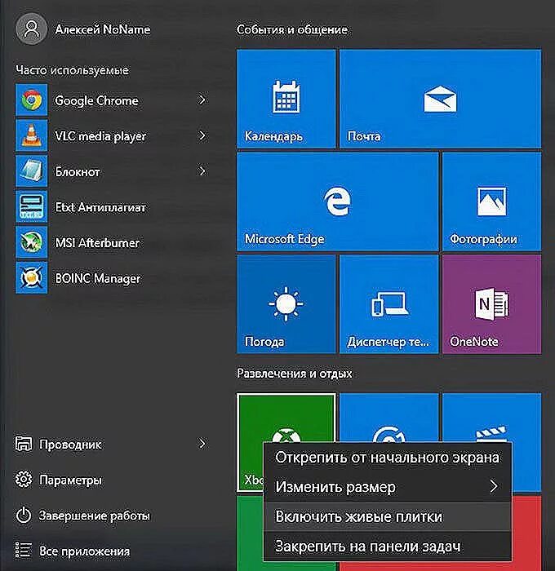The width and height of the screenshot is (555, 571).
Task: Expand Блокнот jump list arrow
Action: [x=202, y=171]
